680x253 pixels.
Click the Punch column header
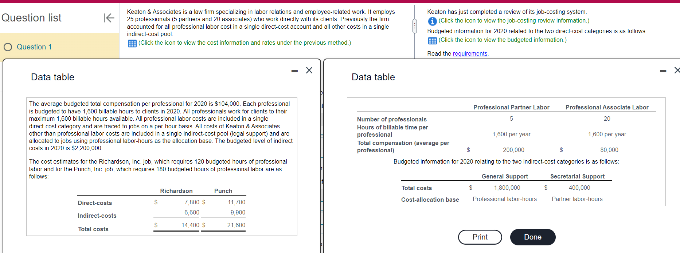(223, 191)
